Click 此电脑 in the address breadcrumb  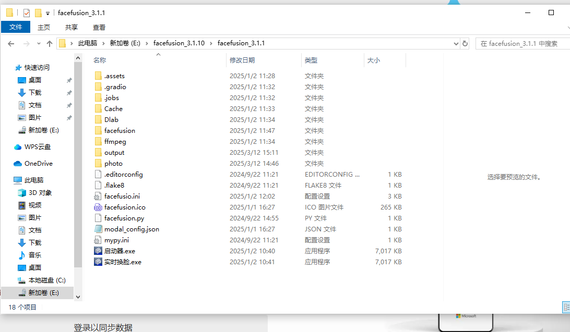click(x=88, y=43)
